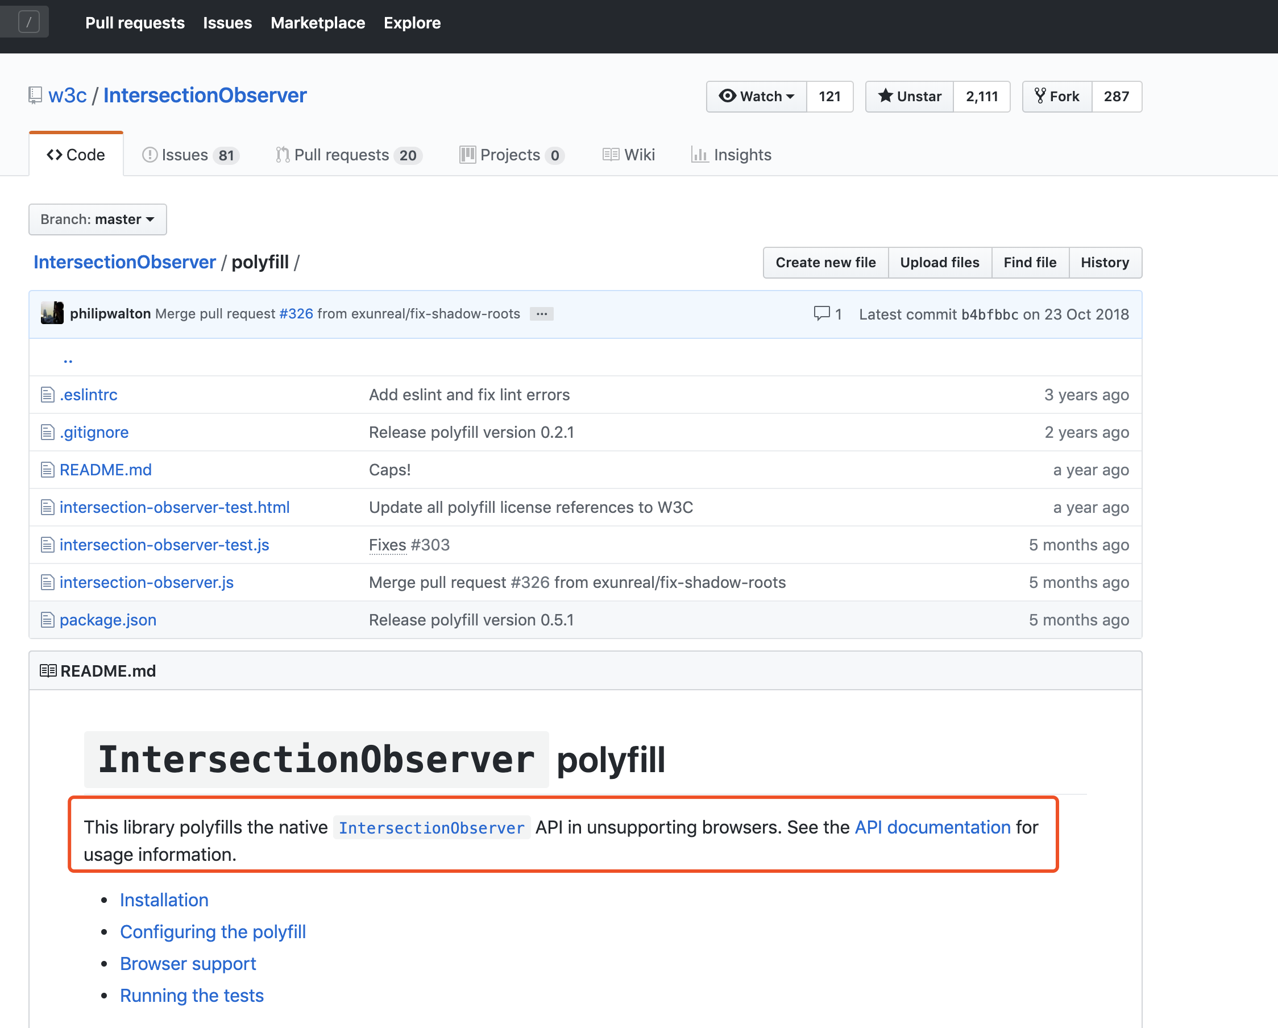Click the README.md book icon in the header
Viewport: 1278px width, 1028px height.
[48, 671]
